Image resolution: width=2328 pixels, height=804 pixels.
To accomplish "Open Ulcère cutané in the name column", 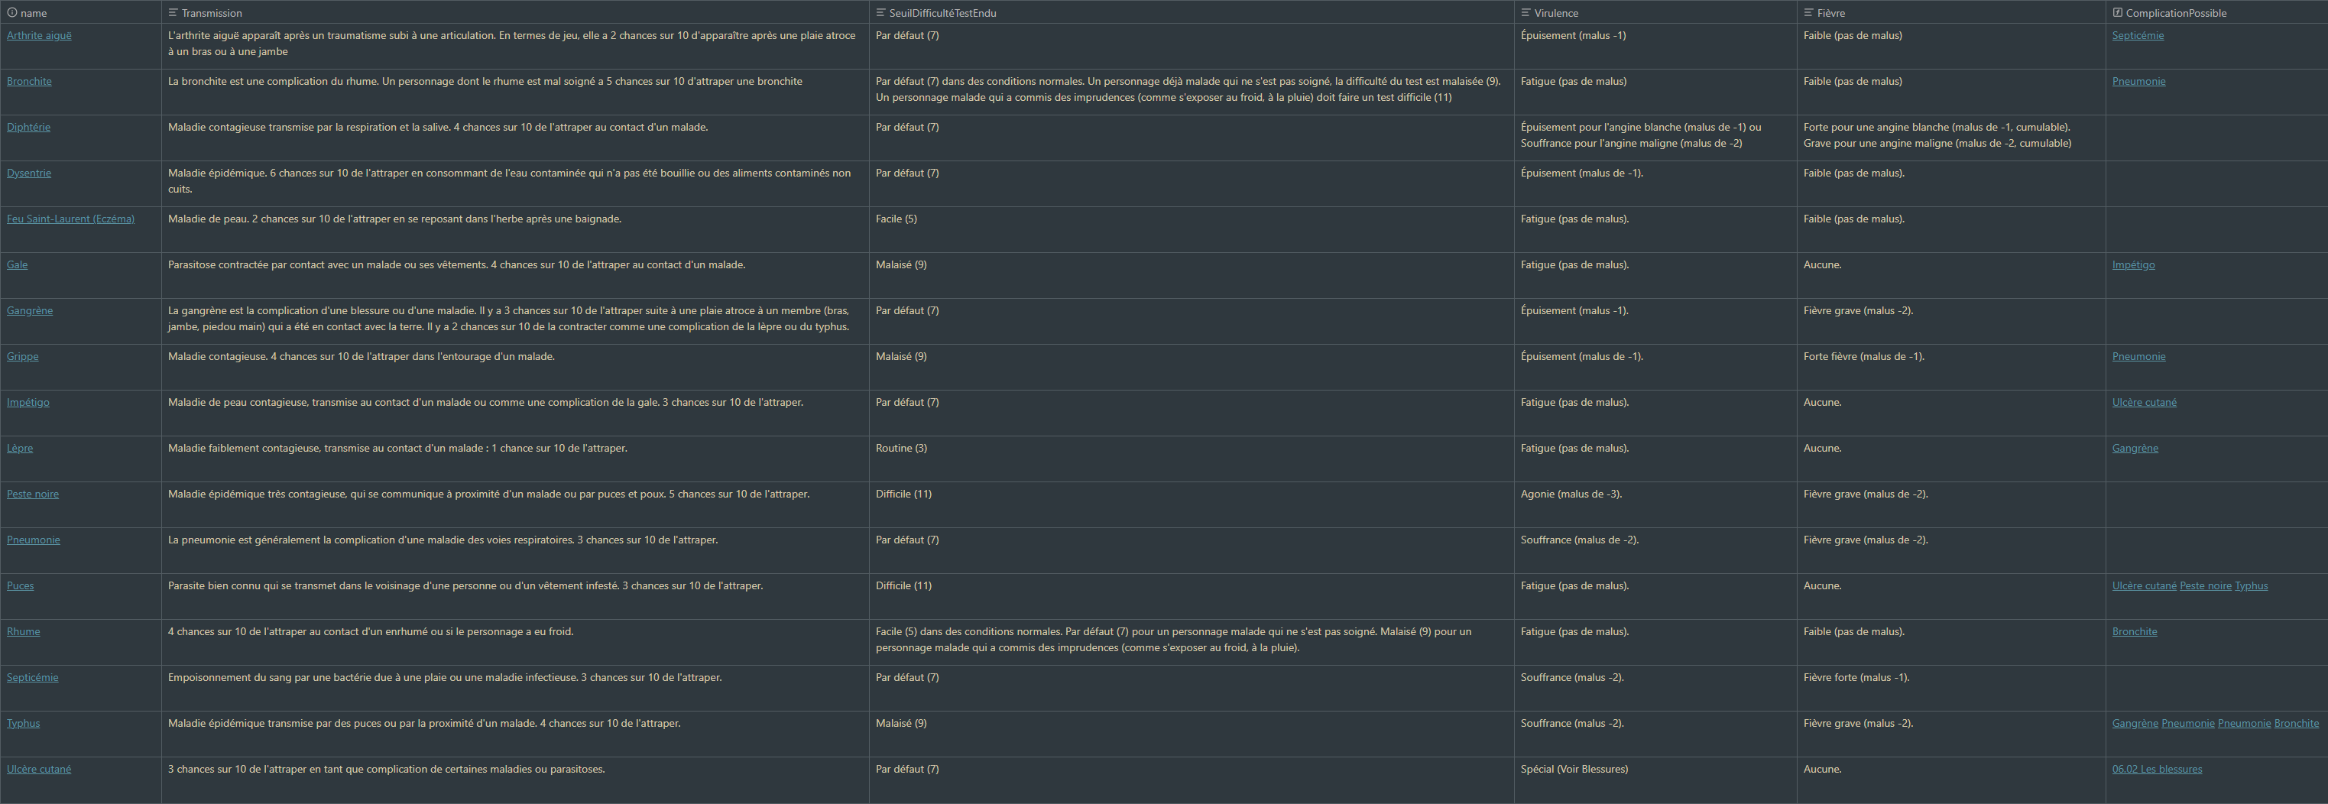I will coord(39,770).
